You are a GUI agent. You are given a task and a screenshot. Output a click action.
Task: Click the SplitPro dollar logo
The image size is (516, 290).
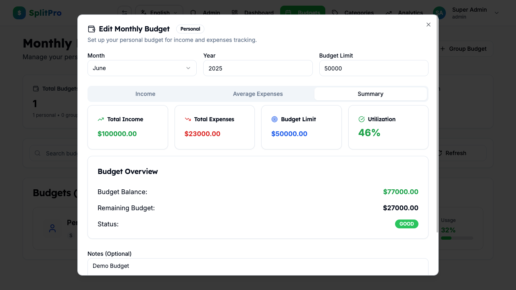pos(19,12)
